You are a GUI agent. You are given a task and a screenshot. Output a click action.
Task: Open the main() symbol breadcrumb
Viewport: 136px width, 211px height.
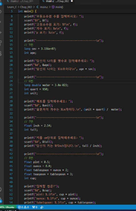(59, 7)
